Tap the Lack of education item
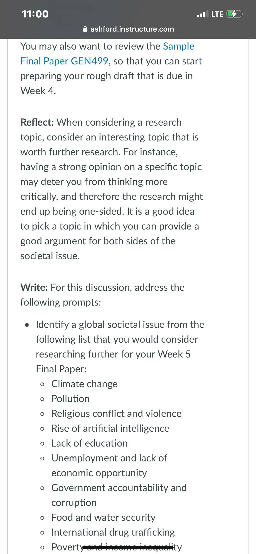Image resolution: width=256 pixels, height=554 pixels. coord(89,443)
